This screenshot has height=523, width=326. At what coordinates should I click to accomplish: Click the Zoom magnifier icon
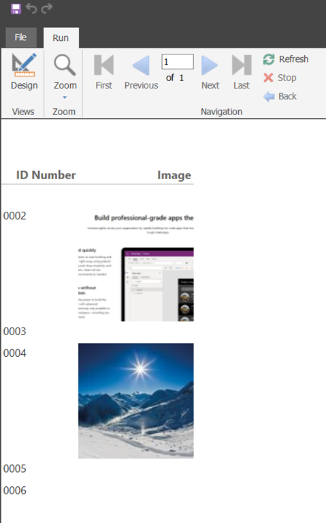click(65, 65)
